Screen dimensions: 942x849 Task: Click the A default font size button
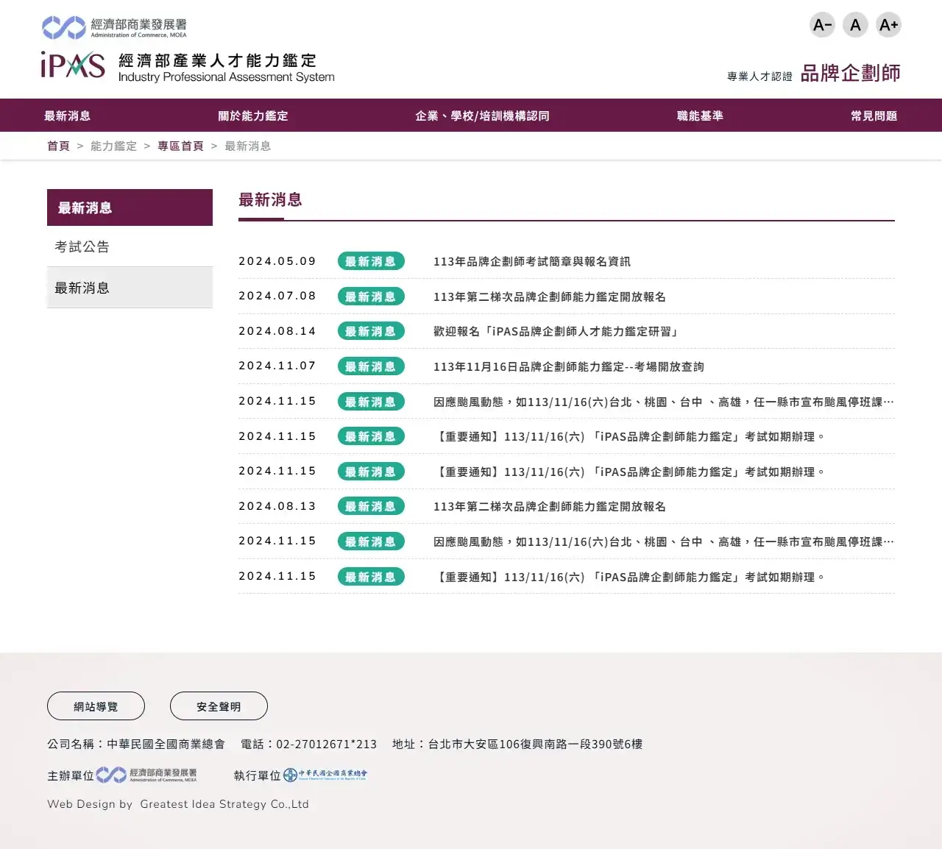[x=855, y=25]
